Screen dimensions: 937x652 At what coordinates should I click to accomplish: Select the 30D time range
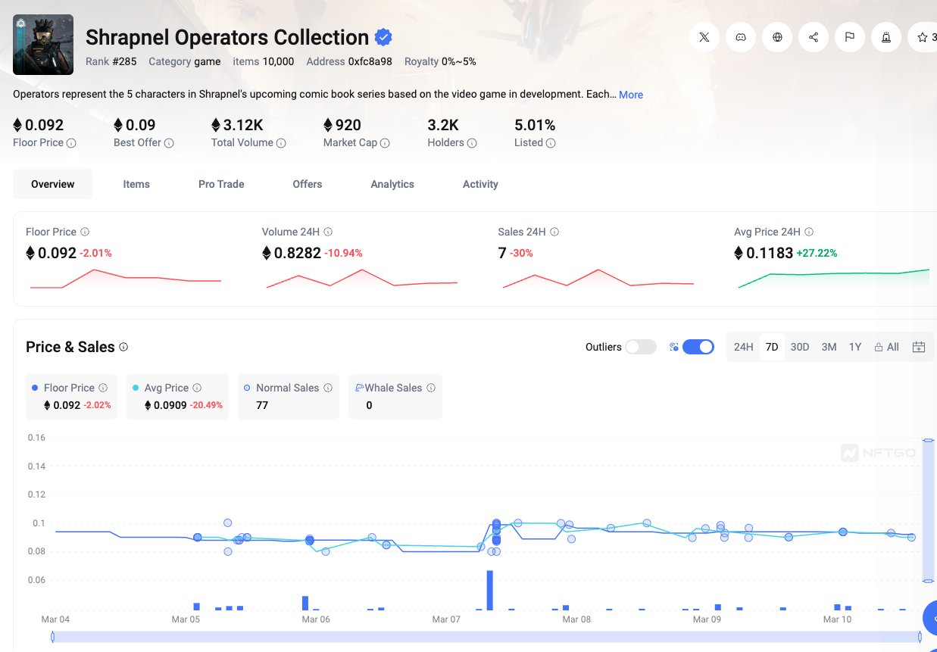[x=800, y=347]
